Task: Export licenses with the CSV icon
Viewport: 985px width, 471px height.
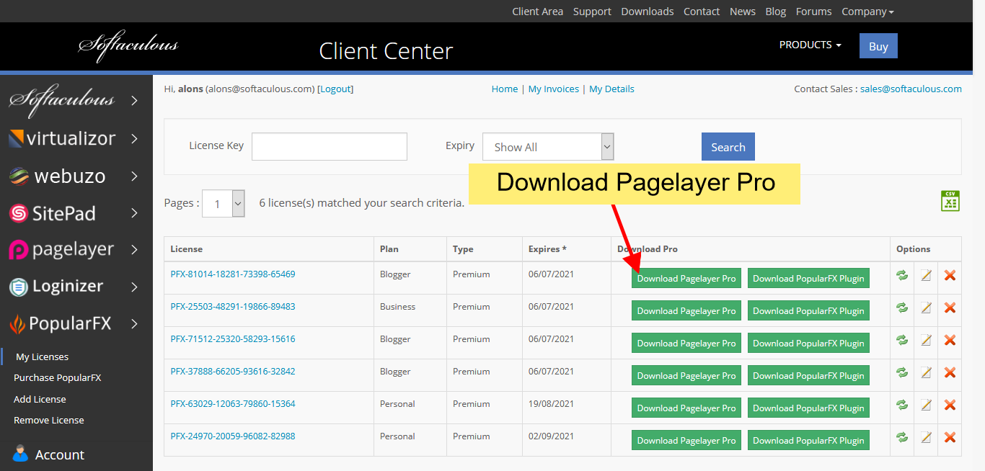Action: click(x=950, y=201)
